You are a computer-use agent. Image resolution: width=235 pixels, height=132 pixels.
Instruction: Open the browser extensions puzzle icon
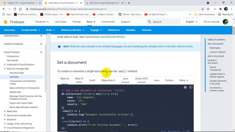220,9
